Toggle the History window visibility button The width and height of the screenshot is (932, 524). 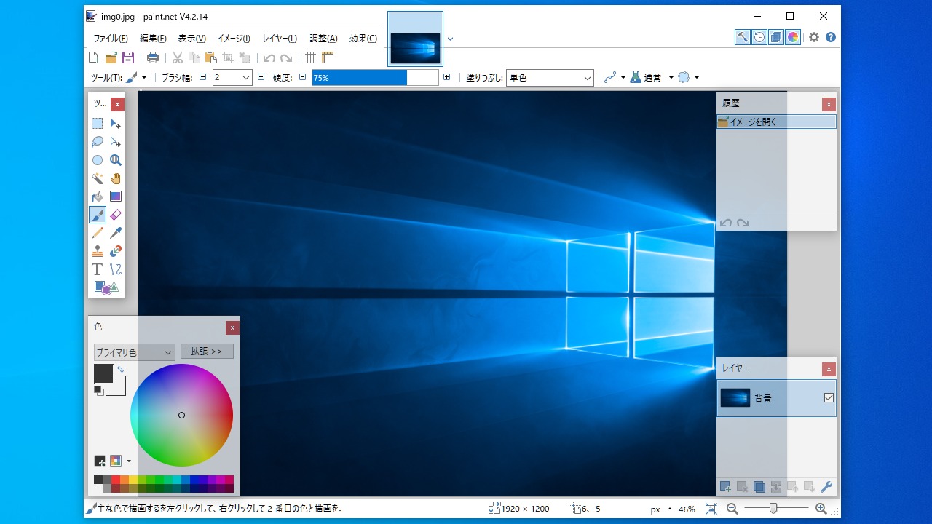click(759, 37)
